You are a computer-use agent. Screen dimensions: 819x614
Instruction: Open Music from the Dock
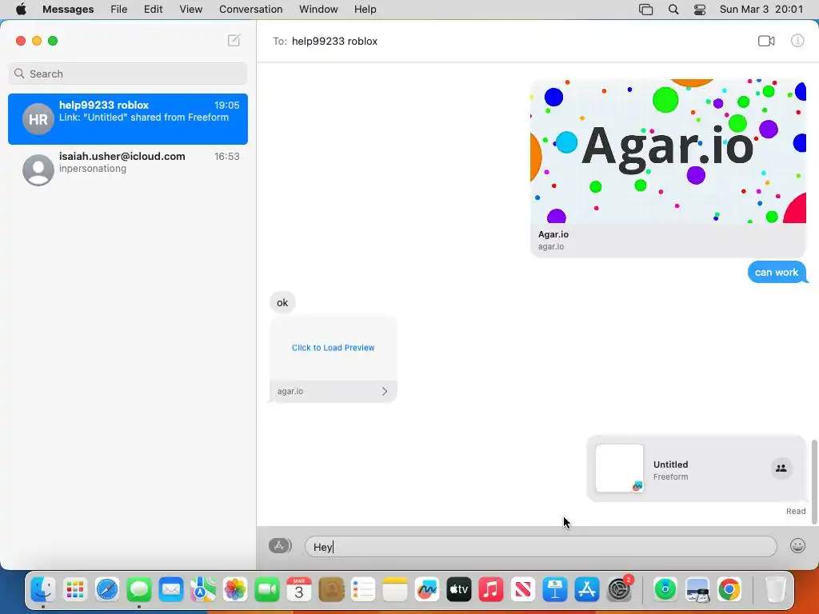[x=491, y=589]
